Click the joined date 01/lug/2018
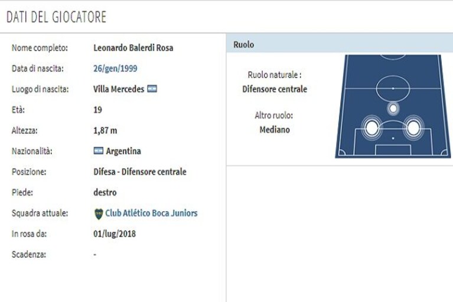This screenshot has width=453, height=302. (115, 234)
